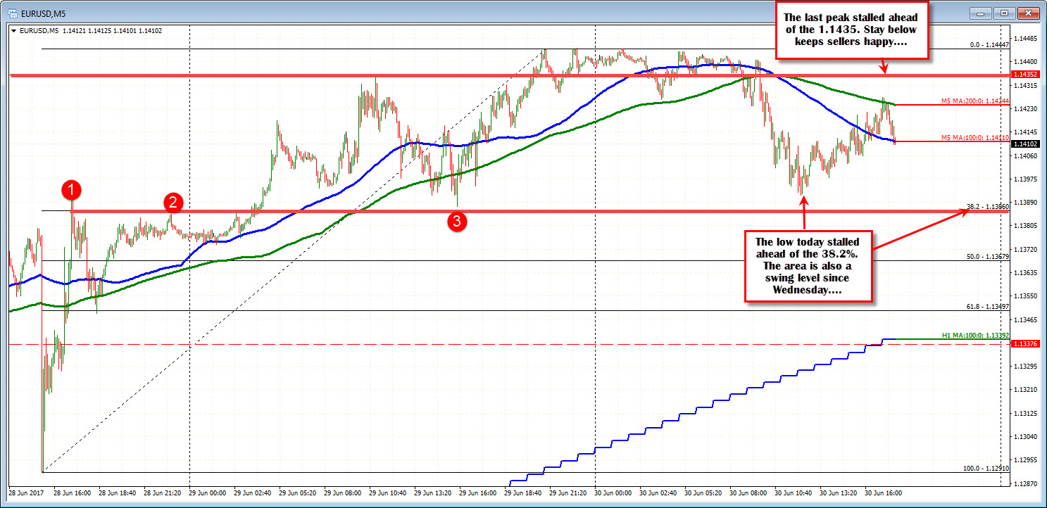The height and width of the screenshot is (508, 1047).
Task: Click the '30 Jun 08:00' time axis label
Action: (748, 493)
